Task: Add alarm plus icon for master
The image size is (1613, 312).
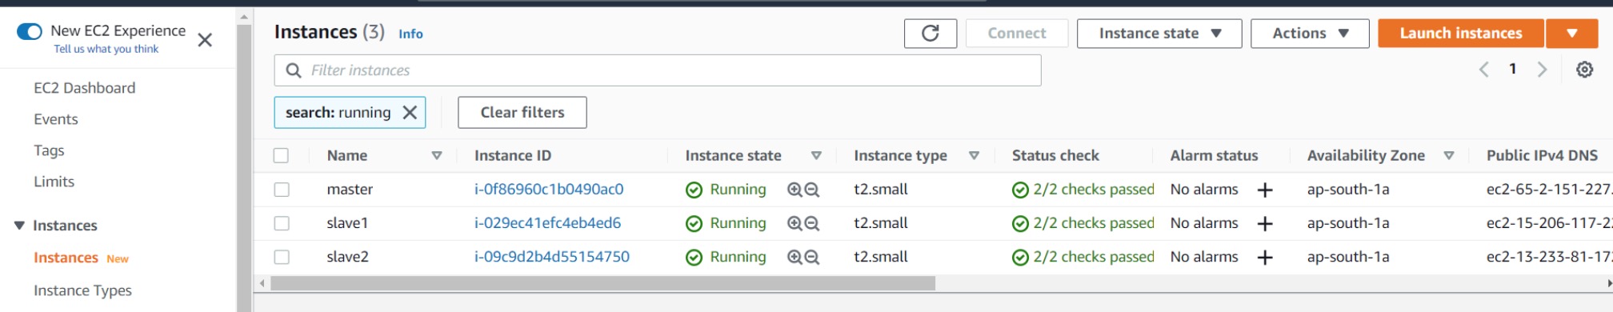Action: [x=1265, y=190]
